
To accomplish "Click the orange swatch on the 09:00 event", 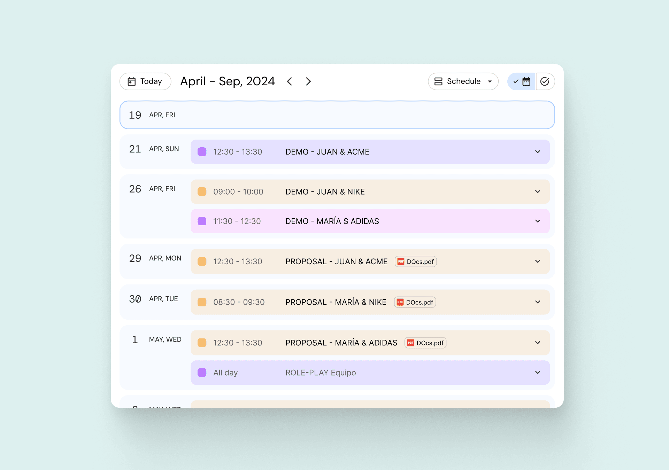I will (x=202, y=191).
